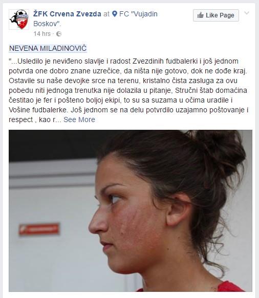This screenshot has width=259, height=298.
Task: Open the FC "Vujadin location link
Action: tap(138, 14)
